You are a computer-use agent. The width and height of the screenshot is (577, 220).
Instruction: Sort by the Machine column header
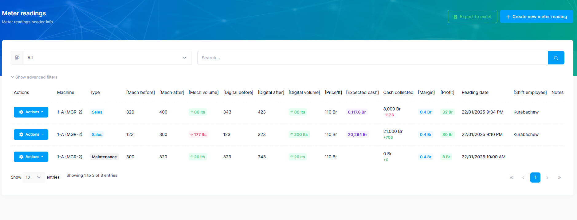[x=65, y=92]
